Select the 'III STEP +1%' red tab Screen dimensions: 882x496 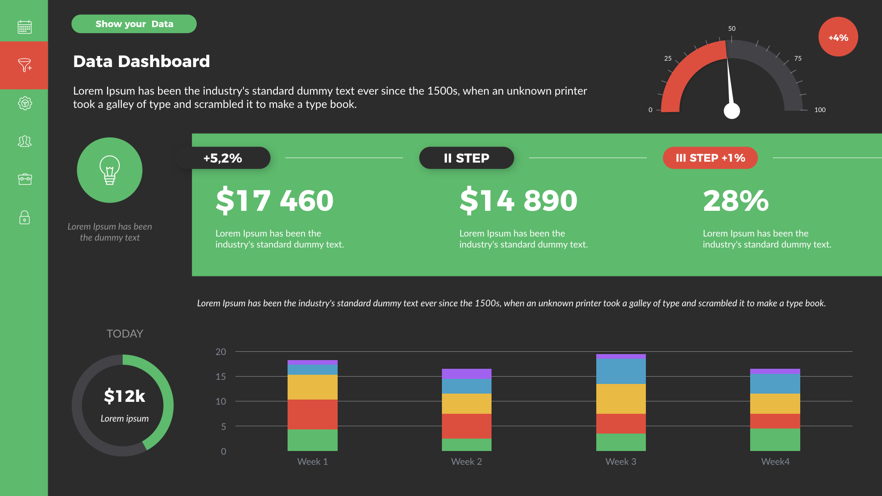(x=710, y=158)
